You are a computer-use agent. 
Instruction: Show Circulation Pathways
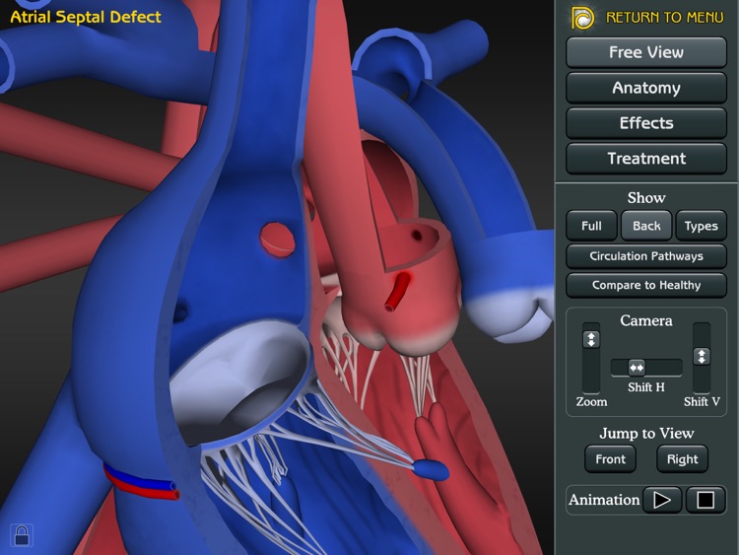click(645, 256)
